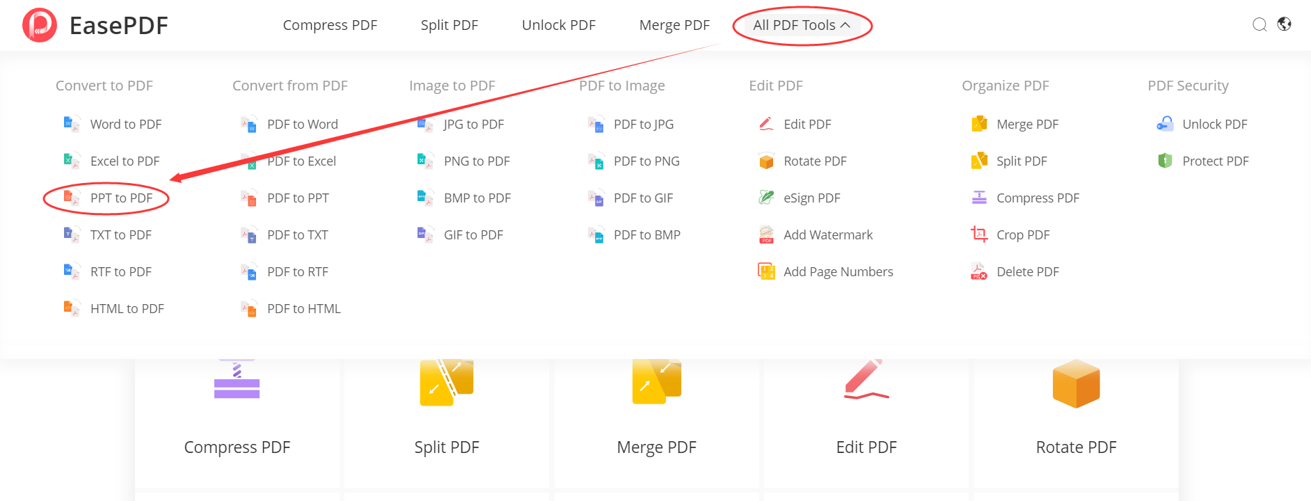Click the Add Watermark stamp icon

pos(765,235)
